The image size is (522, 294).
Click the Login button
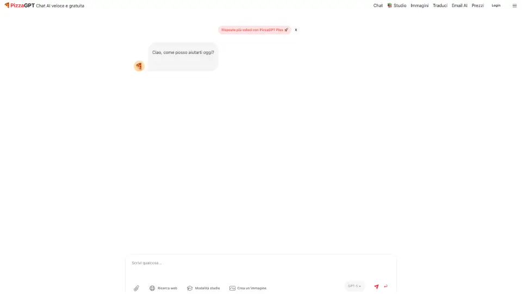pyautogui.click(x=496, y=5)
